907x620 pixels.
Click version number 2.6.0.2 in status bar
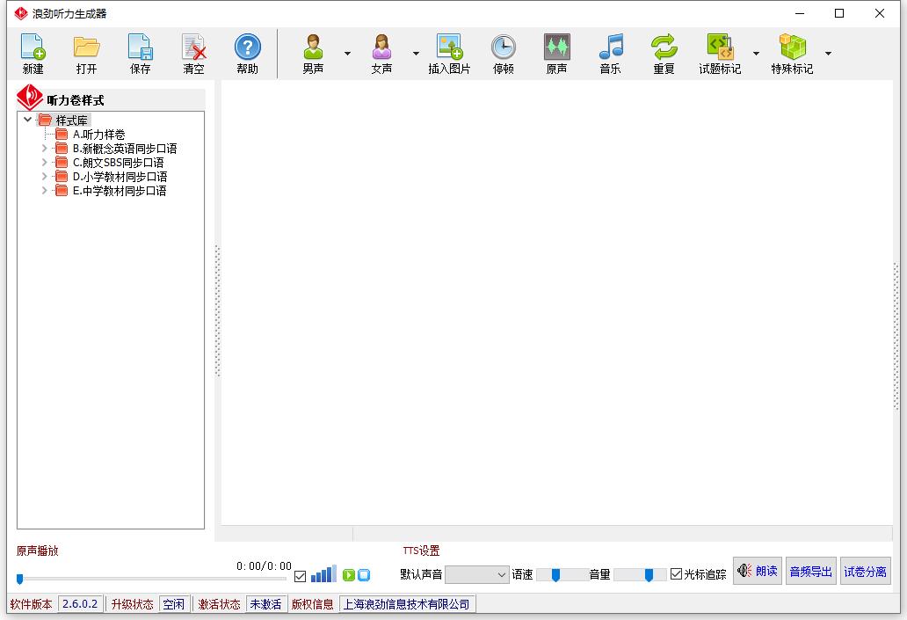click(x=80, y=604)
